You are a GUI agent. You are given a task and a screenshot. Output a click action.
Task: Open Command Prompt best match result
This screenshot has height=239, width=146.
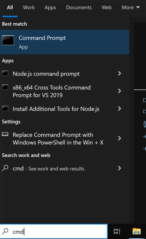coord(64,42)
